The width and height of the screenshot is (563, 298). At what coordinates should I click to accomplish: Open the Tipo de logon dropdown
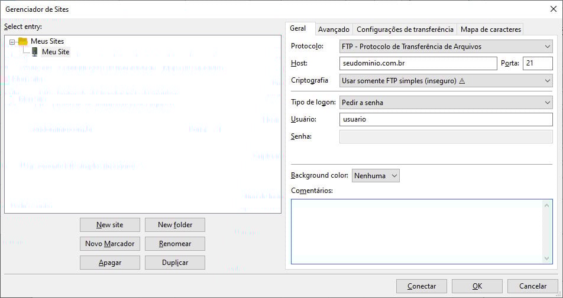click(x=445, y=103)
